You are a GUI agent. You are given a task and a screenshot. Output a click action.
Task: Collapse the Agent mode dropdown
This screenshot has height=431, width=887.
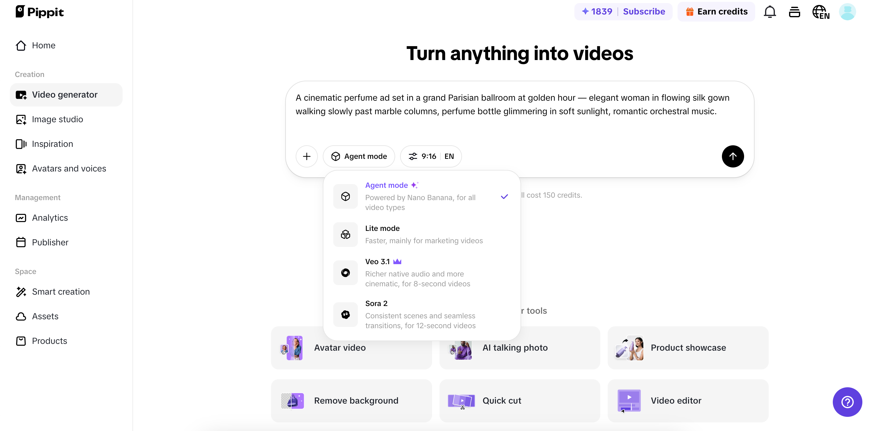[359, 156]
